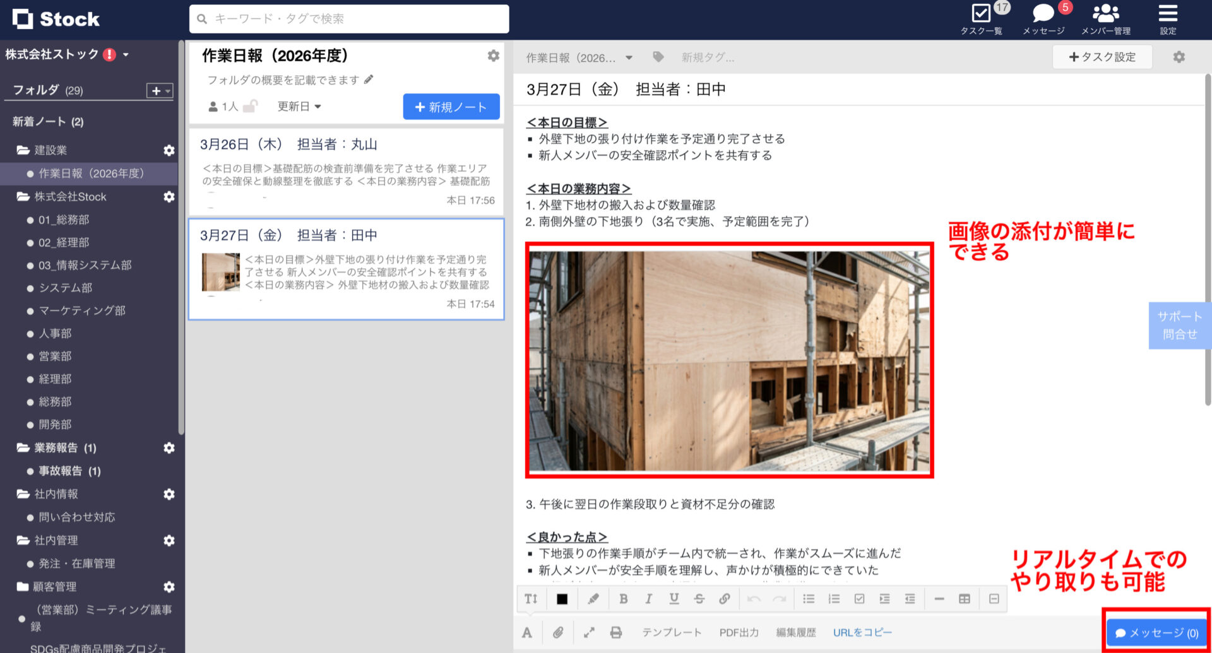Toggle bold formatting
Image resolution: width=1212 pixels, height=653 pixels.
click(x=624, y=599)
